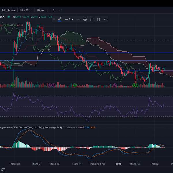Viewport: 173px width, 173px height.
Task: Choose the line style selector
Action: 78,19
